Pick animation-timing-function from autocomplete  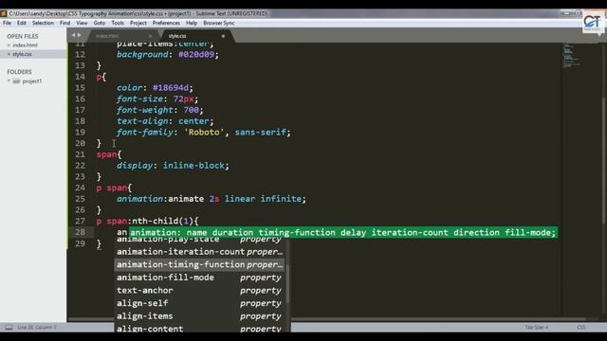click(x=199, y=265)
